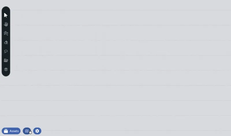Image resolution: width=231 pixels, height=136 pixels.
Task: Switch to the white cursor select tool
Action: coord(6,15)
